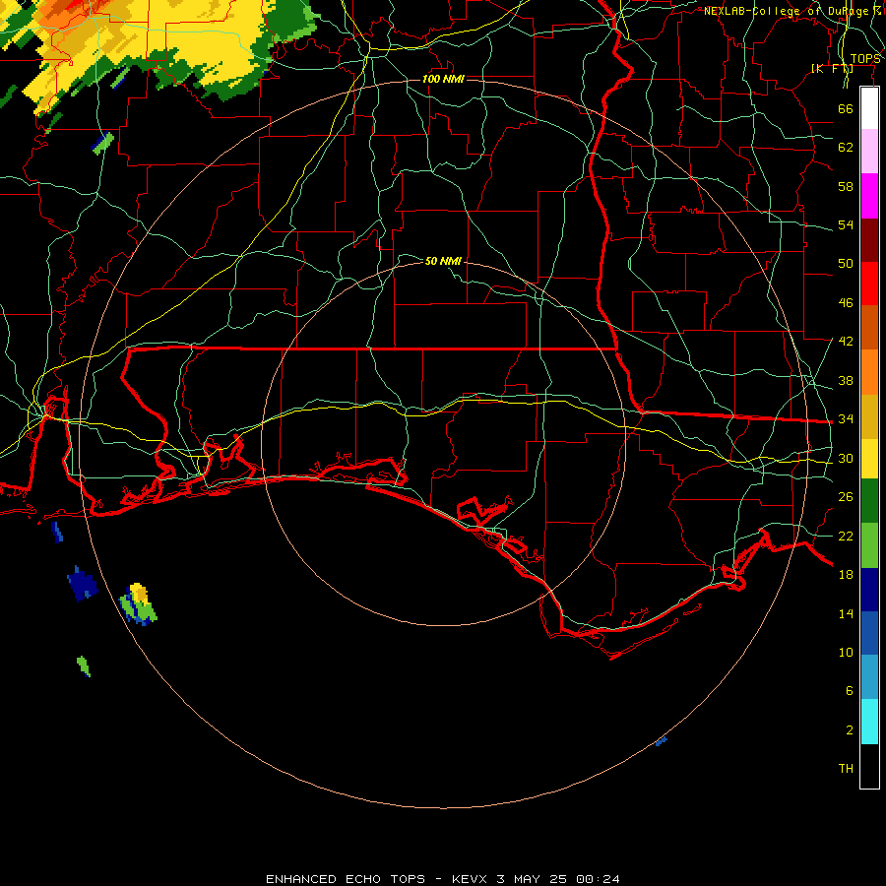Select the cyan legend swatch

pyautogui.click(x=869, y=722)
